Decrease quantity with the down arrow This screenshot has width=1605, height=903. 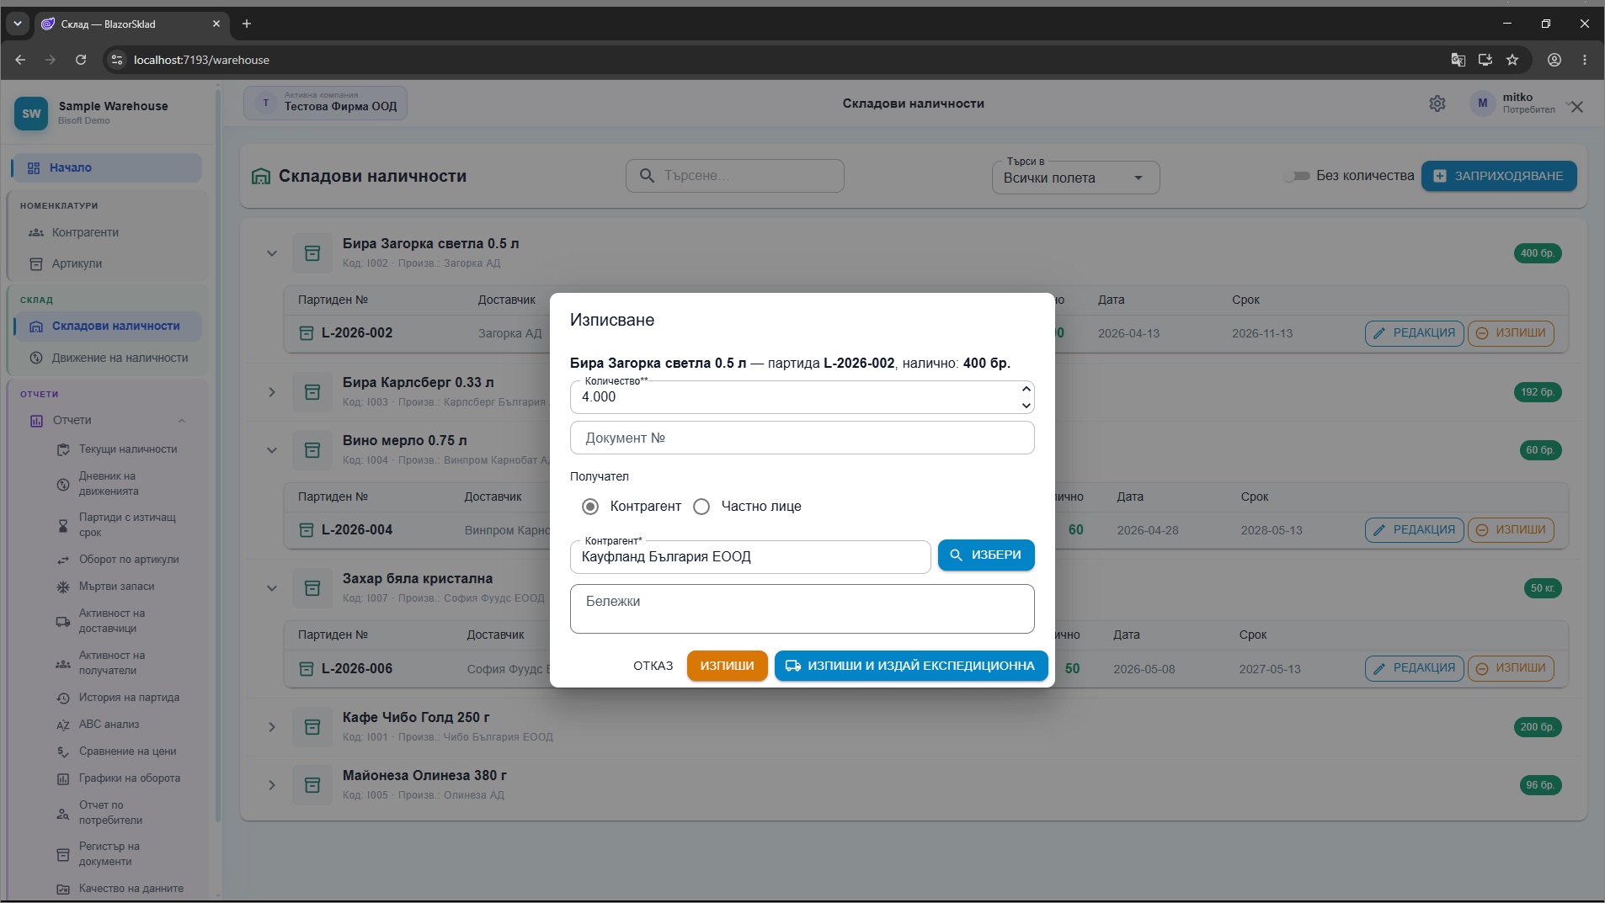click(x=1026, y=406)
